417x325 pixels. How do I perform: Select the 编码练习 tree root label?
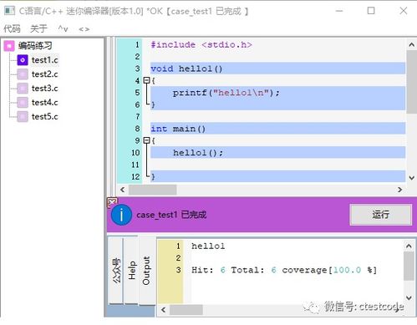coord(35,45)
